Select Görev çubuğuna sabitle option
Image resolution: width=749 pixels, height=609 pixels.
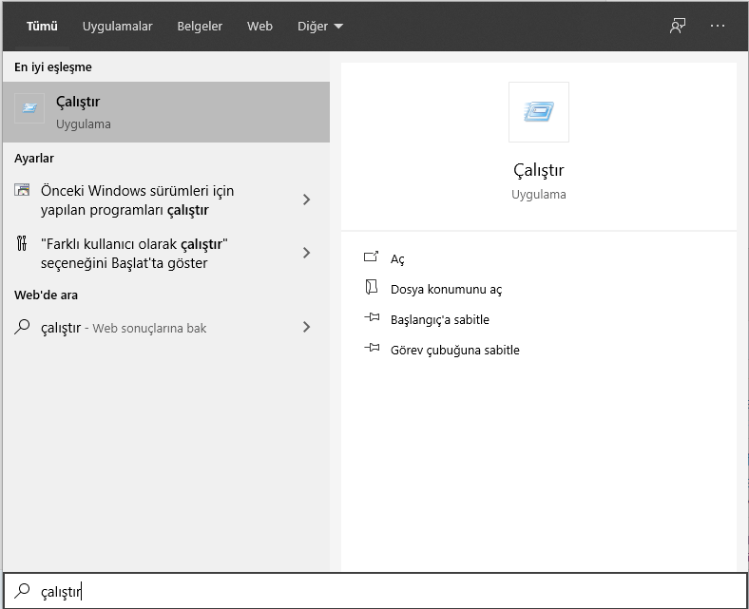[454, 351]
